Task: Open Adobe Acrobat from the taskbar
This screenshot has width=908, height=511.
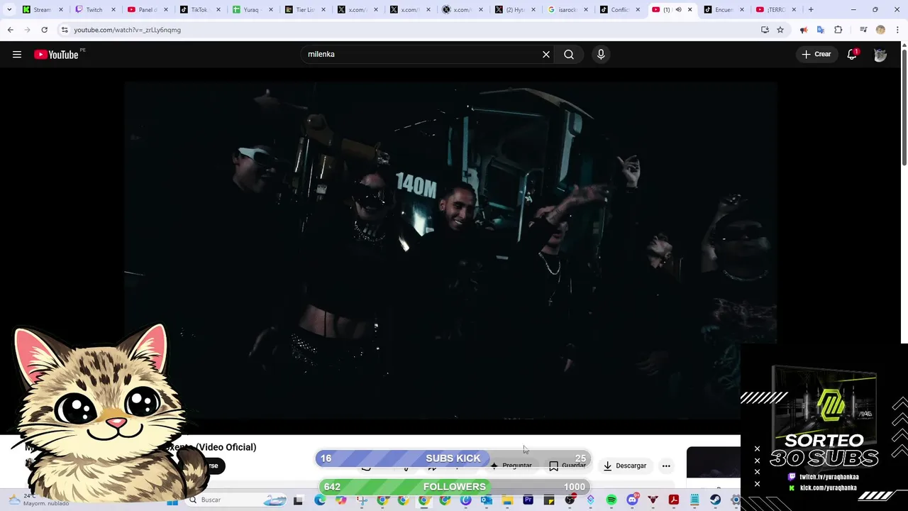Action: point(674,500)
